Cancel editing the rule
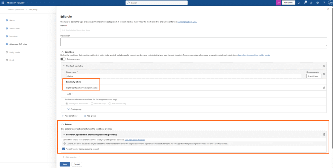 [77, 164]
